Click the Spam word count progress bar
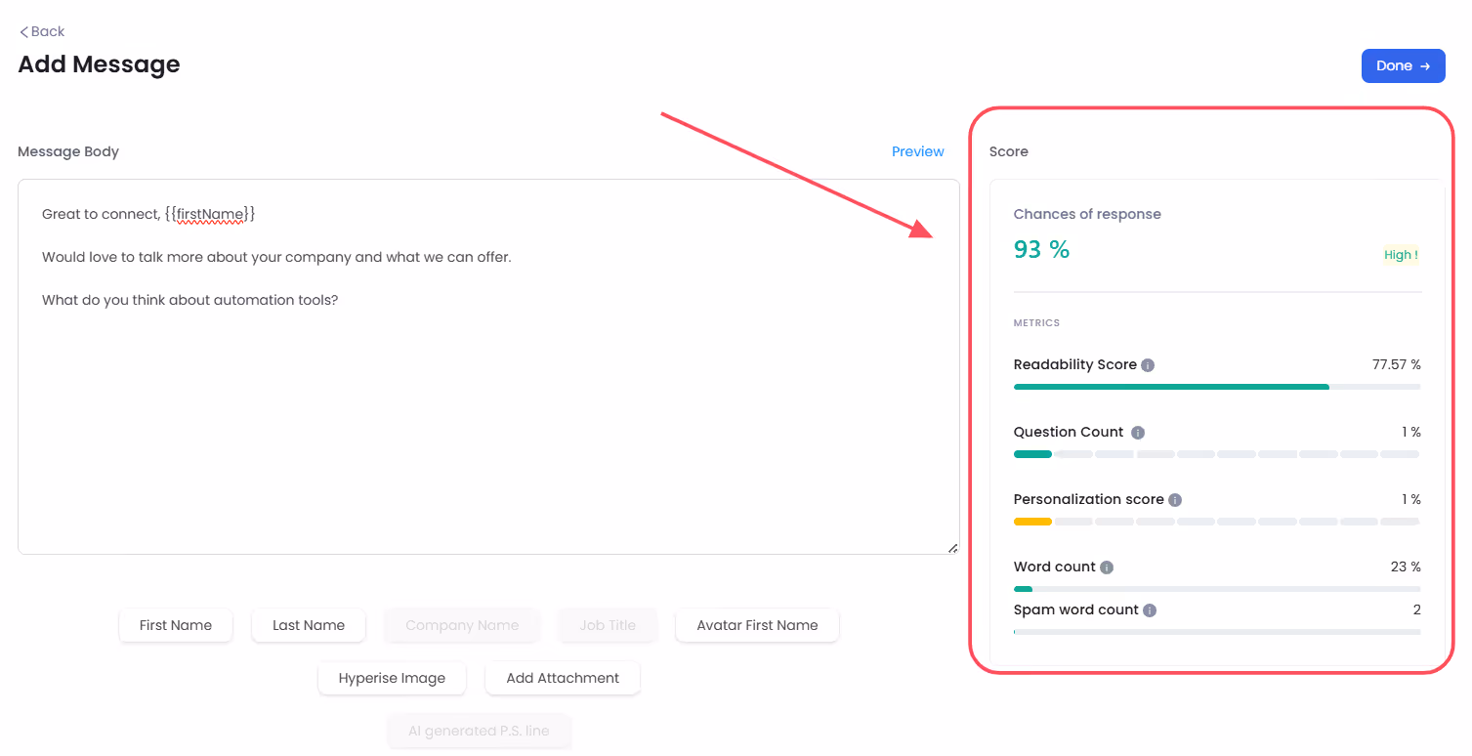 point(1217,632)
